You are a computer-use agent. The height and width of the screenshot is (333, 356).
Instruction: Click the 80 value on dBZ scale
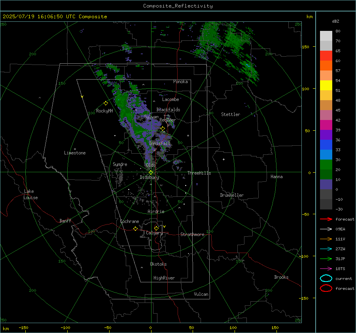[x=338, y=31]
